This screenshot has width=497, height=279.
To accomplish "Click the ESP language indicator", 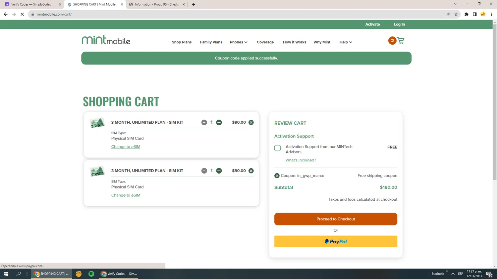I will [x=461, y=274].
